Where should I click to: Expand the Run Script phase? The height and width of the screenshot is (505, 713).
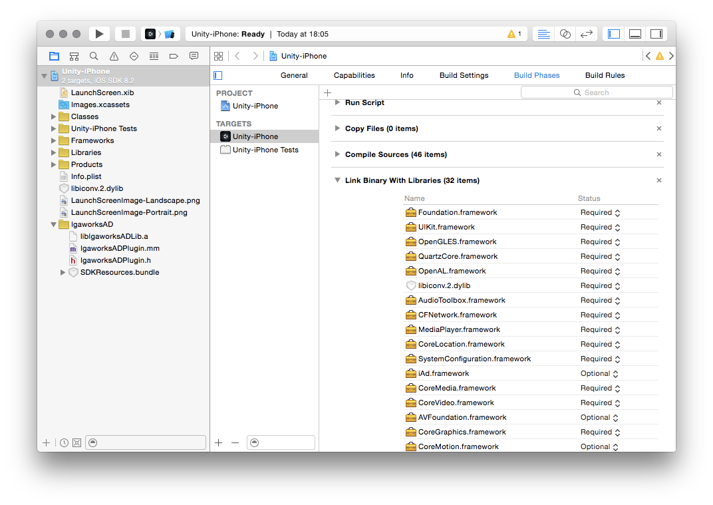(x=337, y=102)
